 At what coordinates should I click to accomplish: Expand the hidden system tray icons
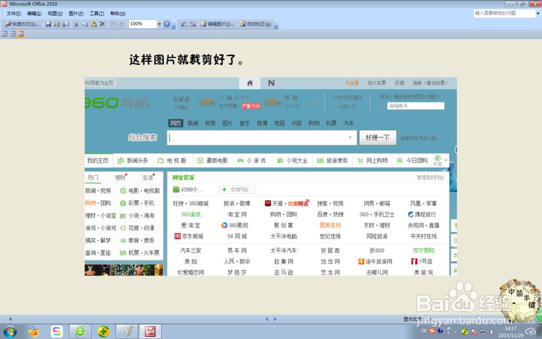(x=455, y=332)
